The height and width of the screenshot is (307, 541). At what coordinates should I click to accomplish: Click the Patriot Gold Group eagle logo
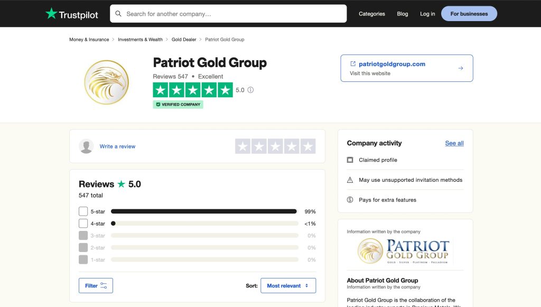[x=106, y=82]
